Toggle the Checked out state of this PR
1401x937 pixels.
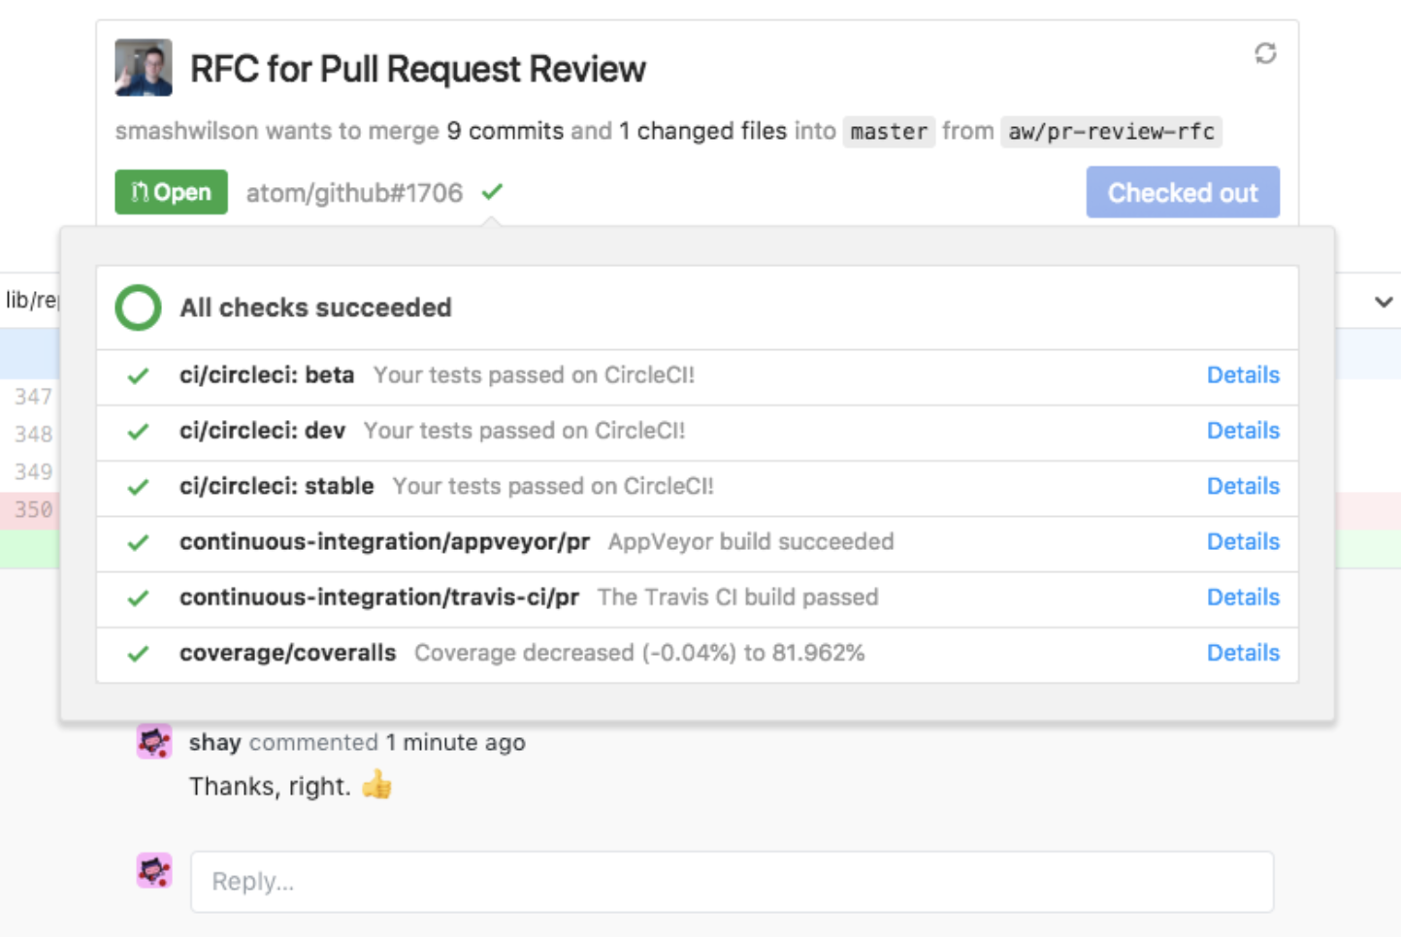(x=1183, y=192)
